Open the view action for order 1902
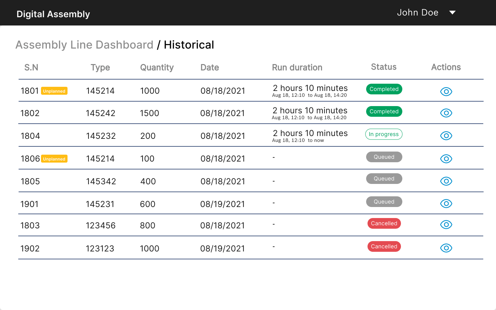496x310 pixels. pos(446,248)
